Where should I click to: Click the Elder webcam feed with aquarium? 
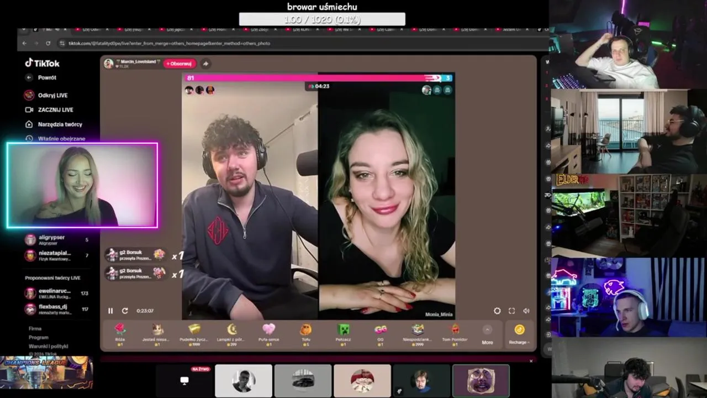tap(629, 216)
